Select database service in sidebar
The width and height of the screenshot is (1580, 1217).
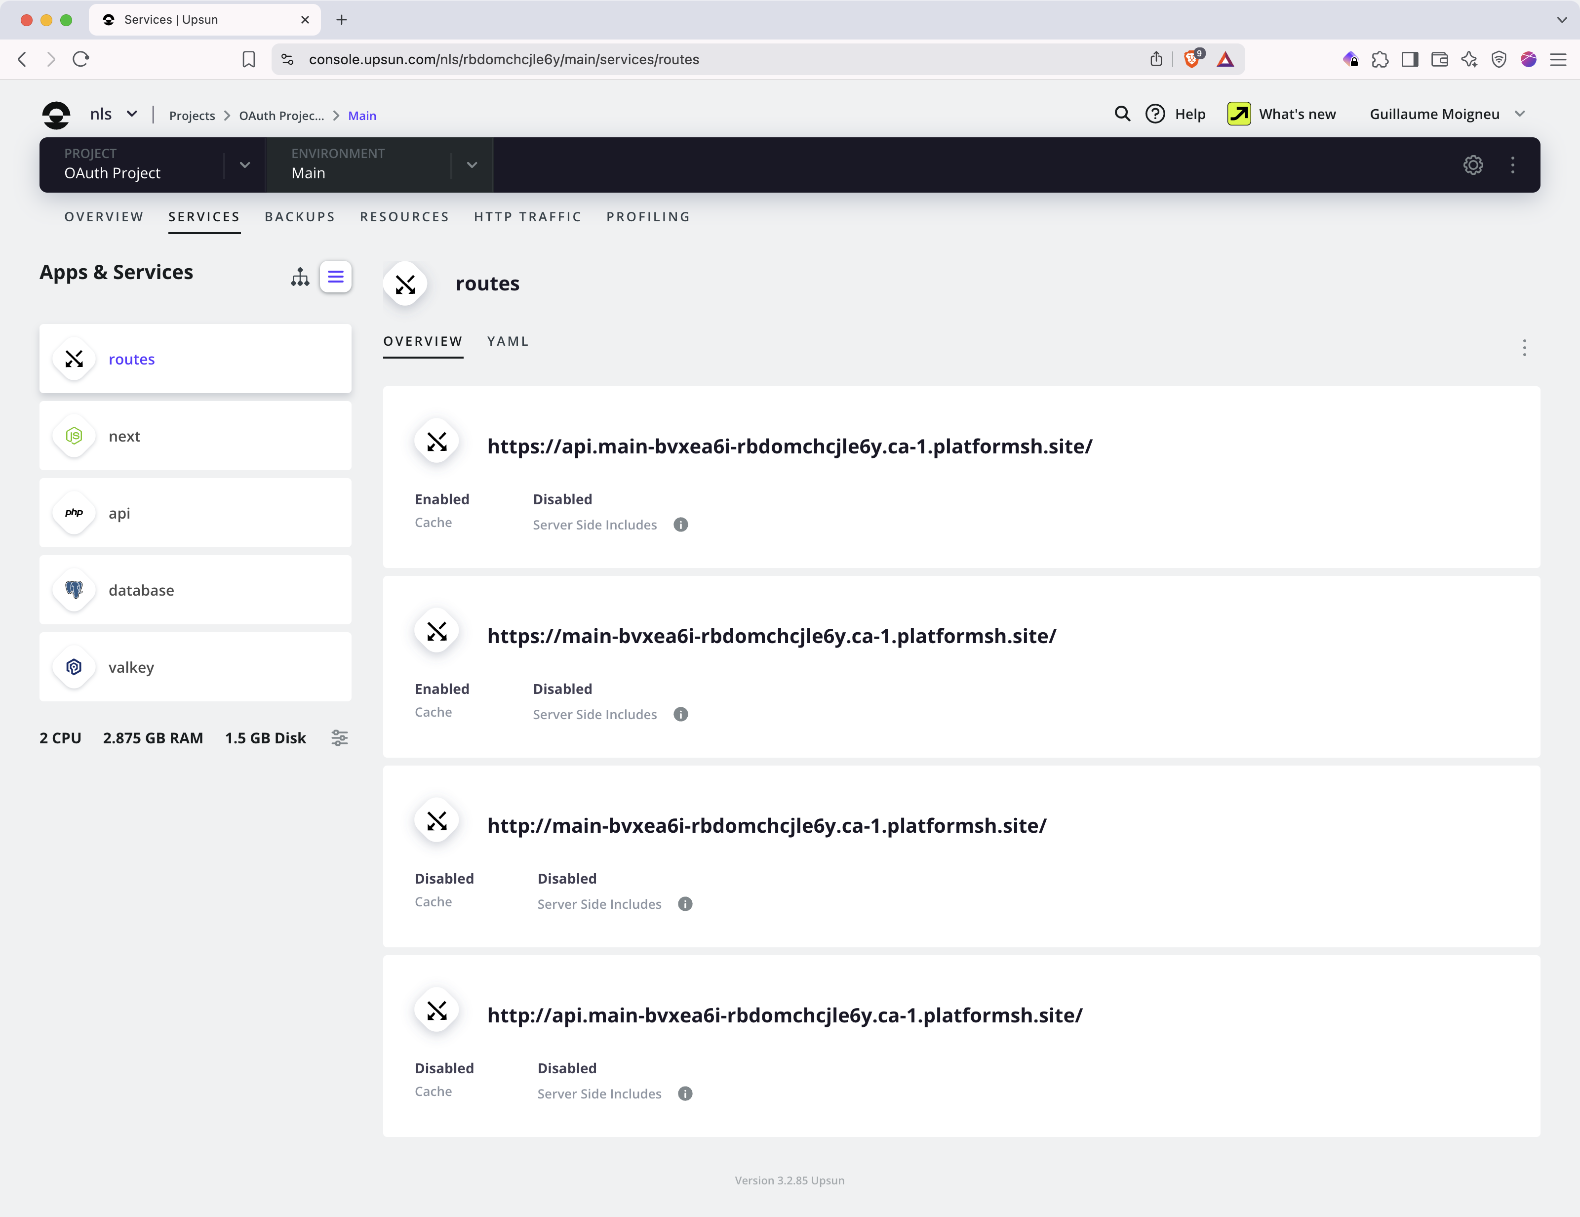click(x=196, y=590)
